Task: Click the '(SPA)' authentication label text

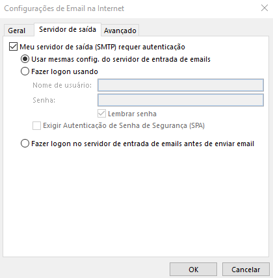Action: [x=197, y=125]
